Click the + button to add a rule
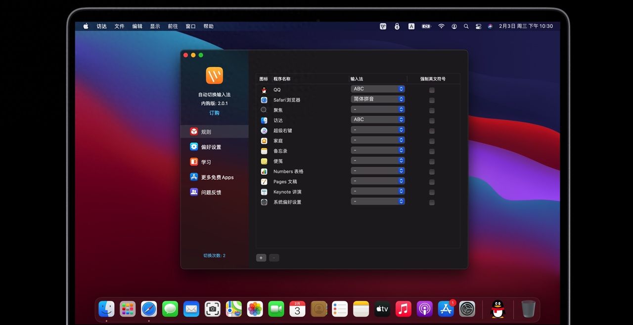The width and height of the screenshot is (633, 325). (x=261, y=257)
